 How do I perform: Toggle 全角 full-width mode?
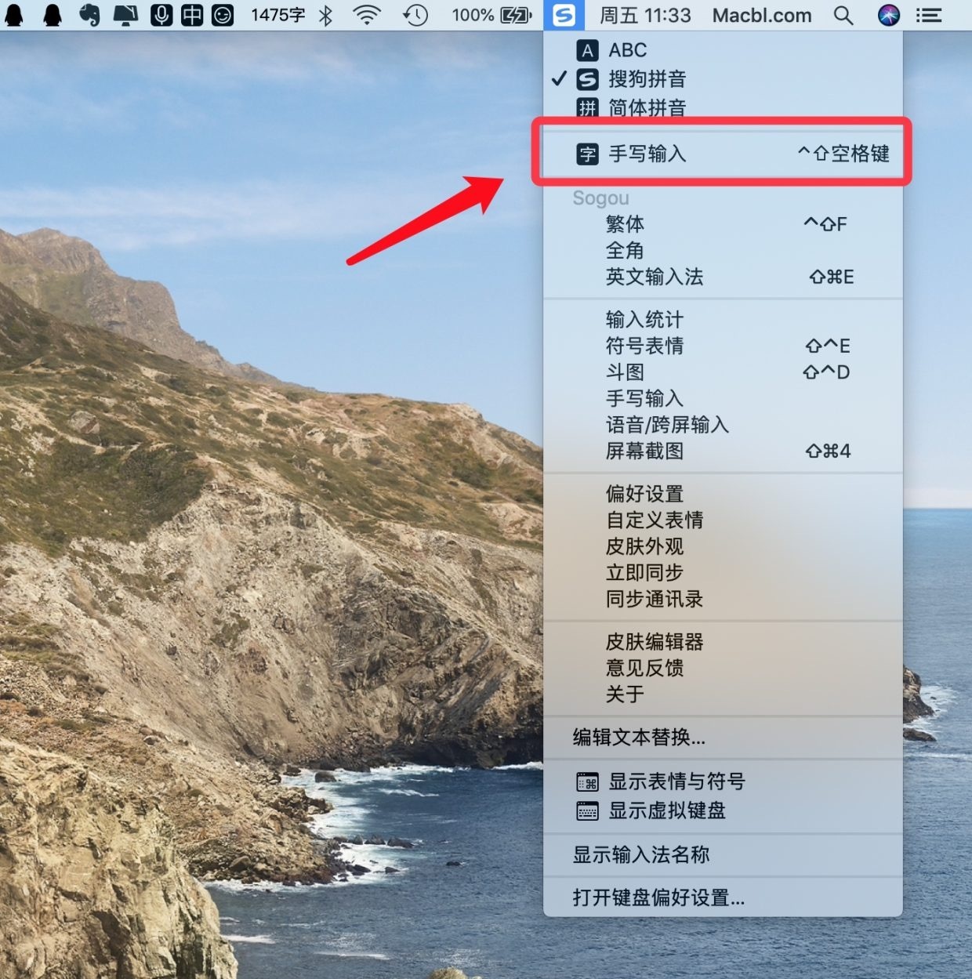[x=625, y=251]
